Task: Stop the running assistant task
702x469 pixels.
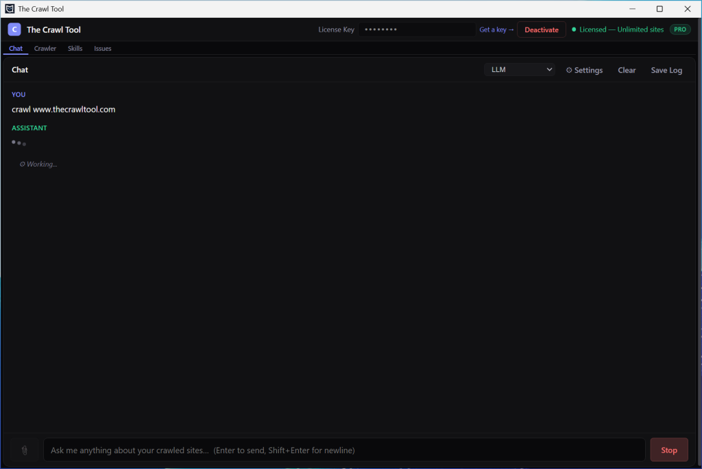Action: pos(669,450)
